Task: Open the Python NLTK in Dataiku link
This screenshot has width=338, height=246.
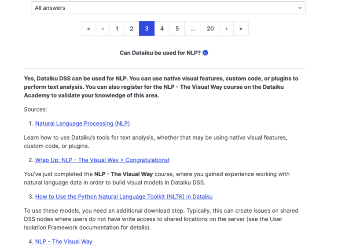Action: pos(124,197)
